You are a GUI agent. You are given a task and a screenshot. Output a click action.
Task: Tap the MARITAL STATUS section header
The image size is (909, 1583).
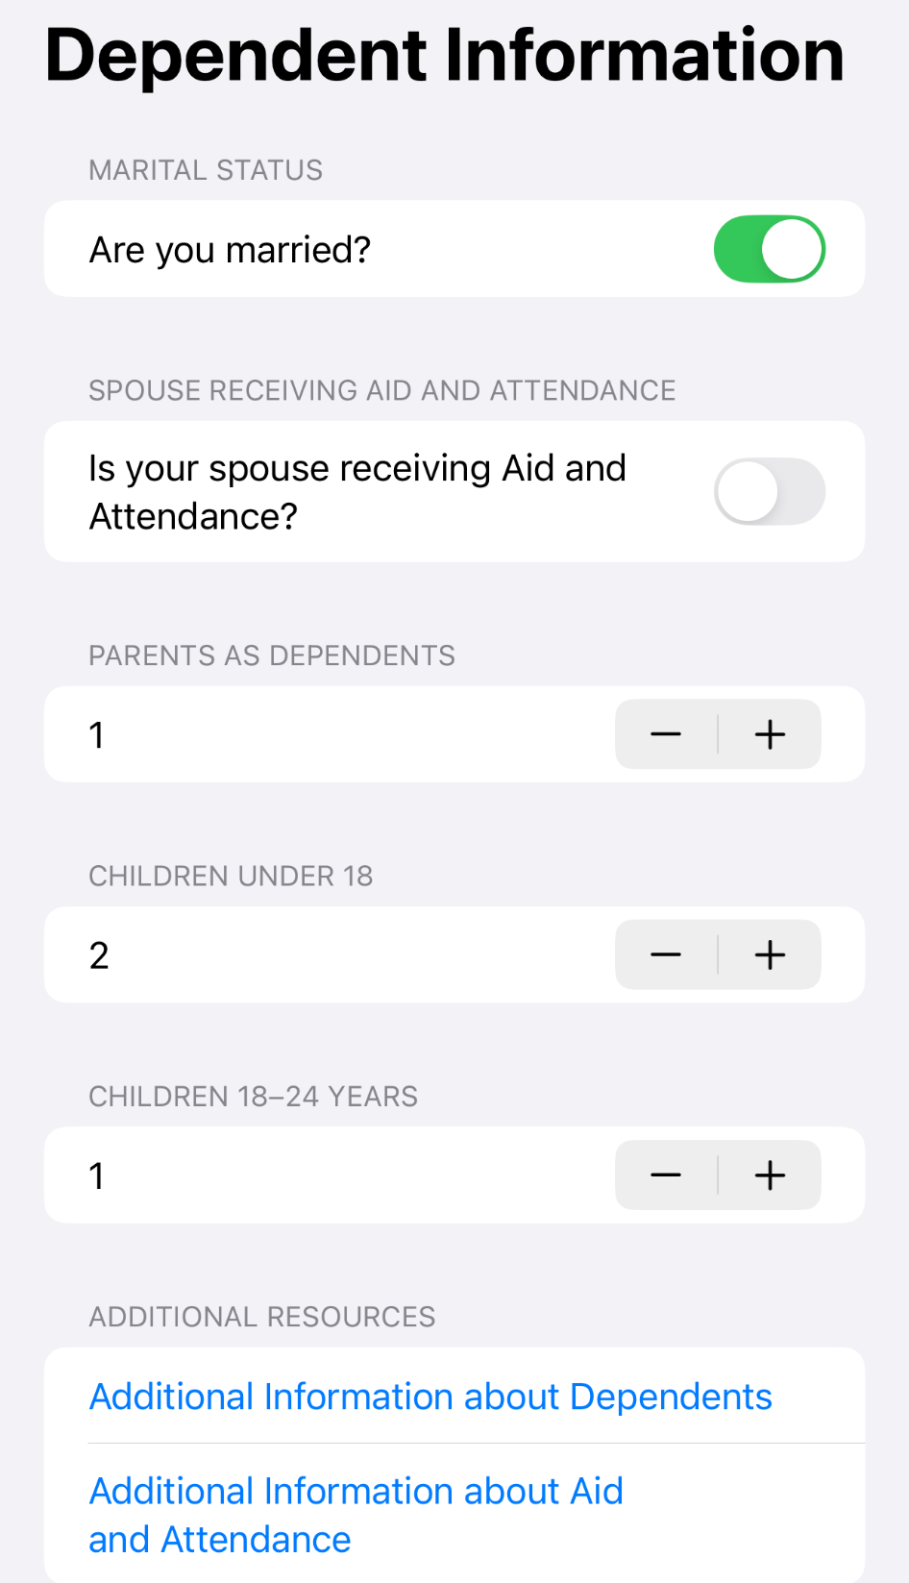[x=206, y=170]
